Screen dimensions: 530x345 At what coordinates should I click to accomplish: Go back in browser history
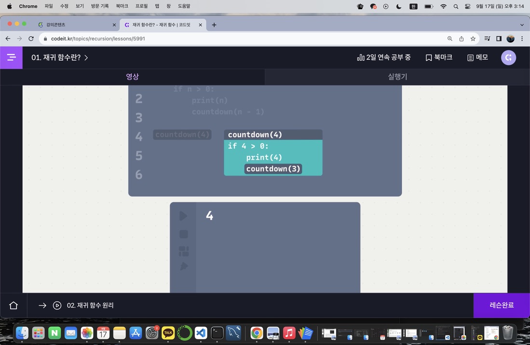pyautogui.click(x=8, y=39)
